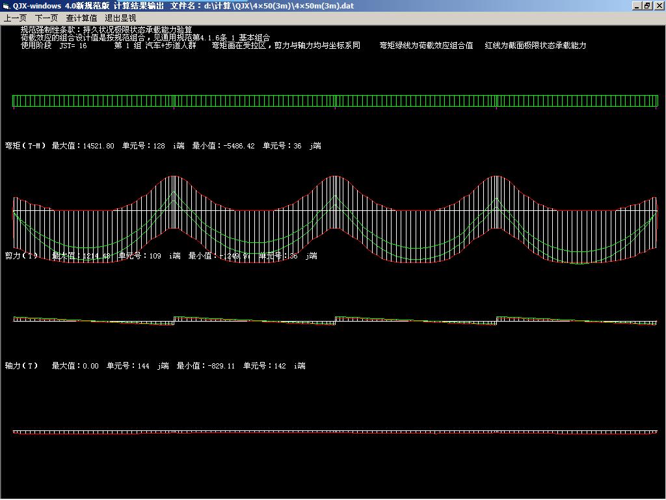Go to 下一页 (next page)

click(46, 18)
